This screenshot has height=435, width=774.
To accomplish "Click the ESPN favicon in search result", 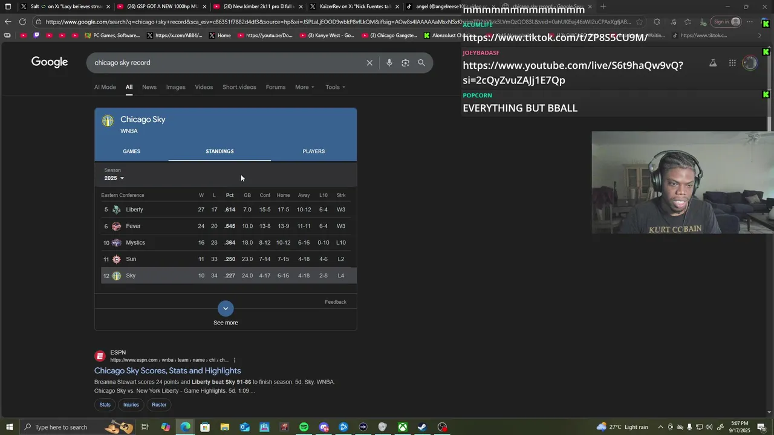I will tap(100, 356).
